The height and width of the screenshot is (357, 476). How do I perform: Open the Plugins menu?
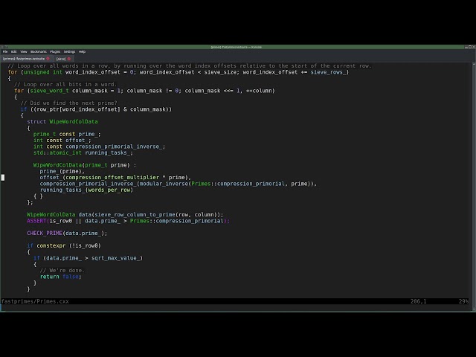(55, 51)
